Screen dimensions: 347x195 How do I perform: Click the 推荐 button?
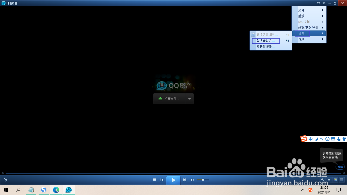(x=340, y=167)
